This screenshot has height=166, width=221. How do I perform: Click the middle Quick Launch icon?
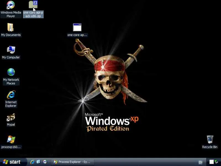(38, 162)
